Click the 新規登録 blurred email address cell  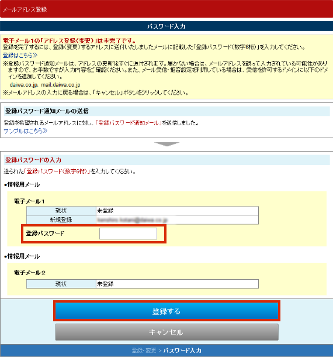[x=177, y=220]
